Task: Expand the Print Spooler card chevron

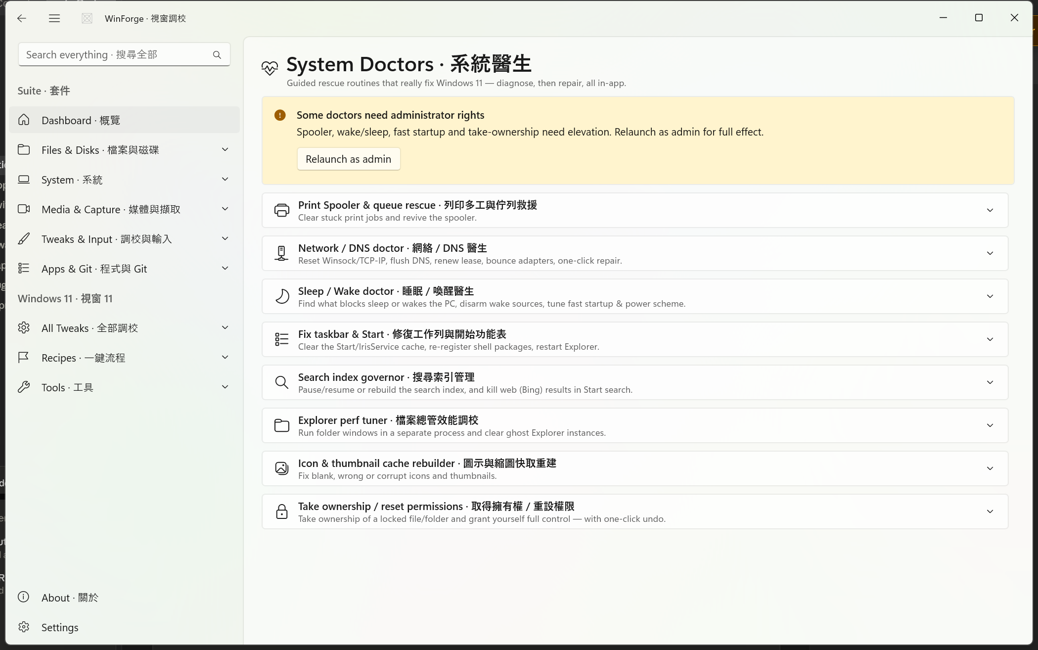Action: (990, 210)
